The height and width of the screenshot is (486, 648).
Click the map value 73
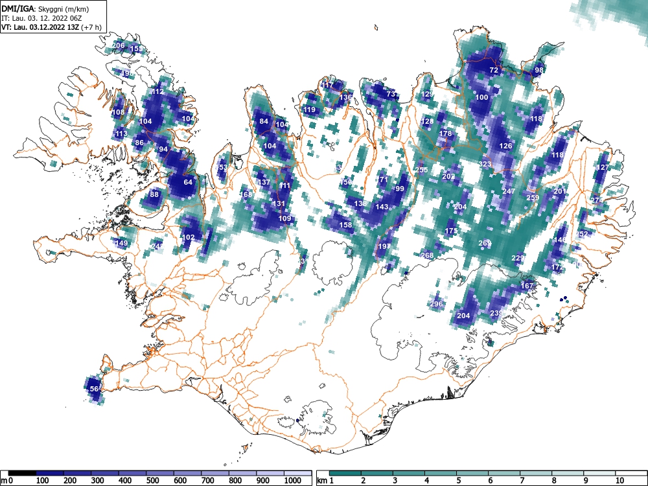pyautogui.click(x=391, y=94)
